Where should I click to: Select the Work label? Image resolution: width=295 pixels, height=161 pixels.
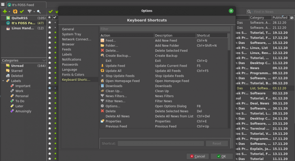pyautogui.click(x=19, y=91)
